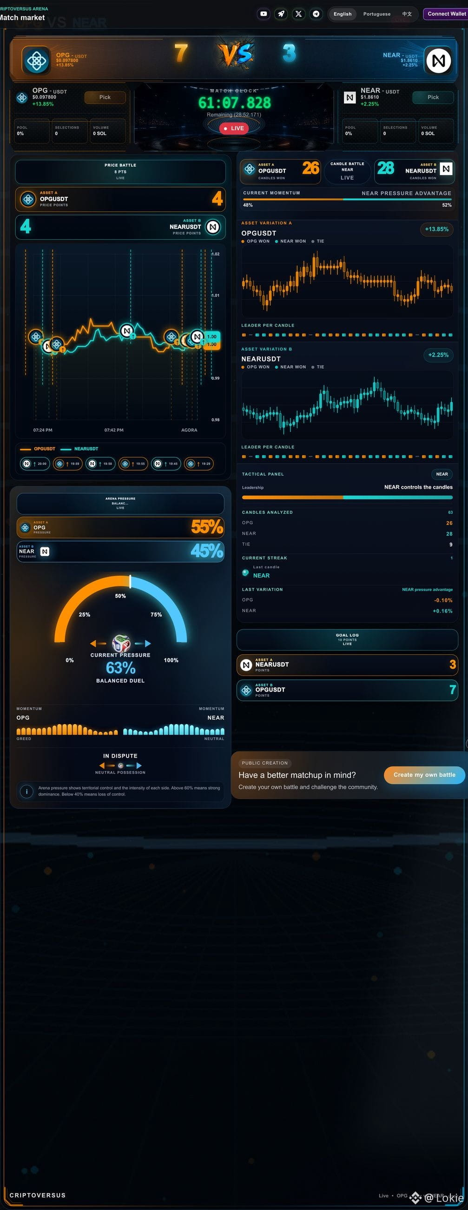Switch language to Portuguese
This screenshot has width=468, height=1210.
tap(376, 14)
